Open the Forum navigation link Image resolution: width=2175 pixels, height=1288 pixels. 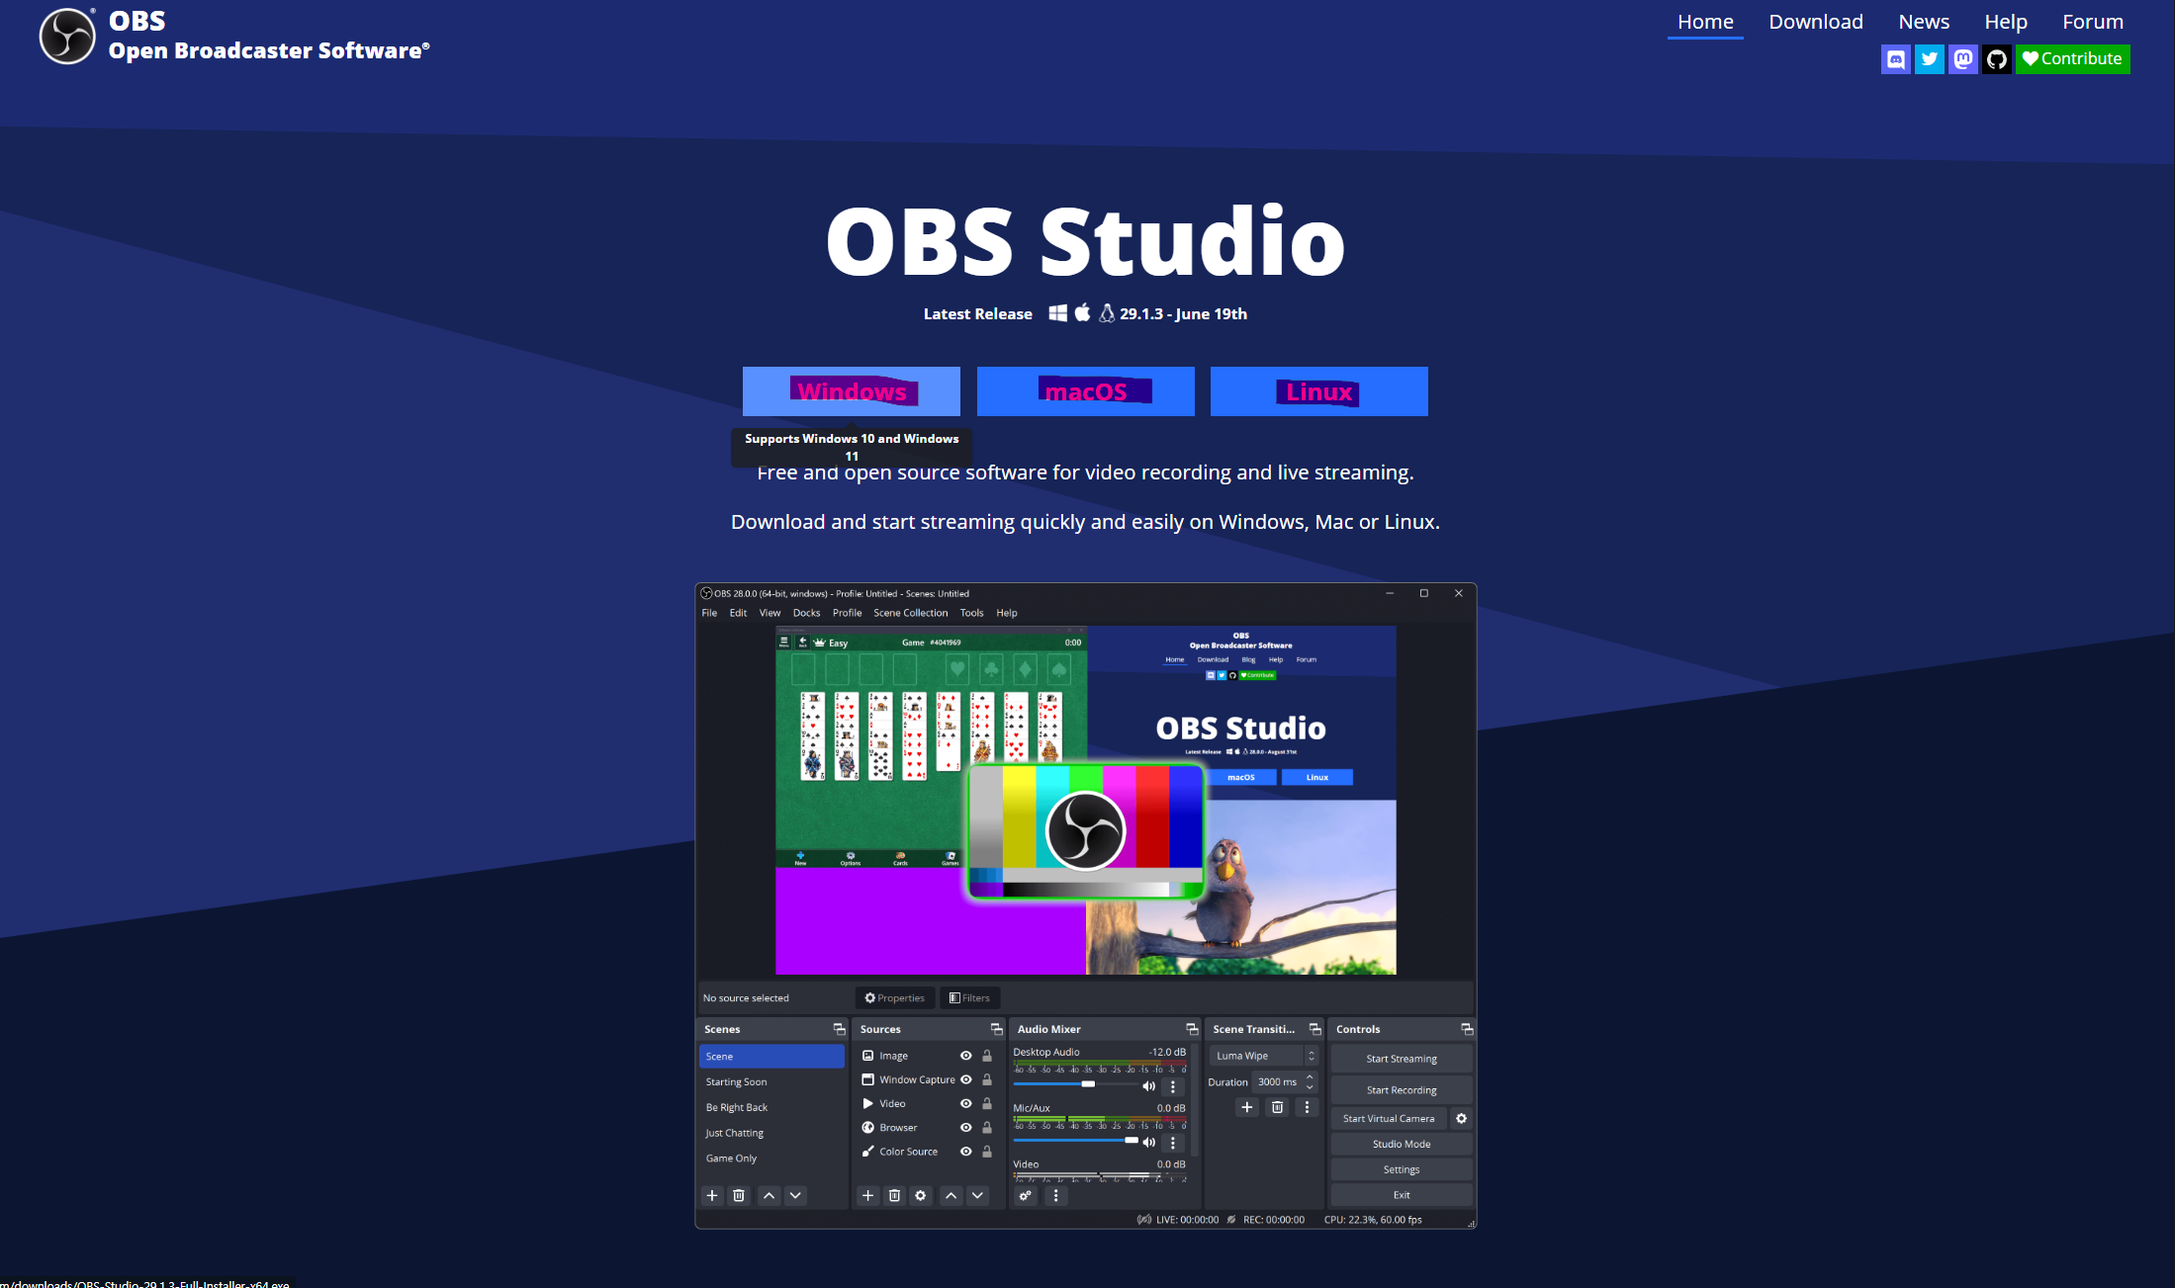pyautogui.click(x=2092, y=22)
